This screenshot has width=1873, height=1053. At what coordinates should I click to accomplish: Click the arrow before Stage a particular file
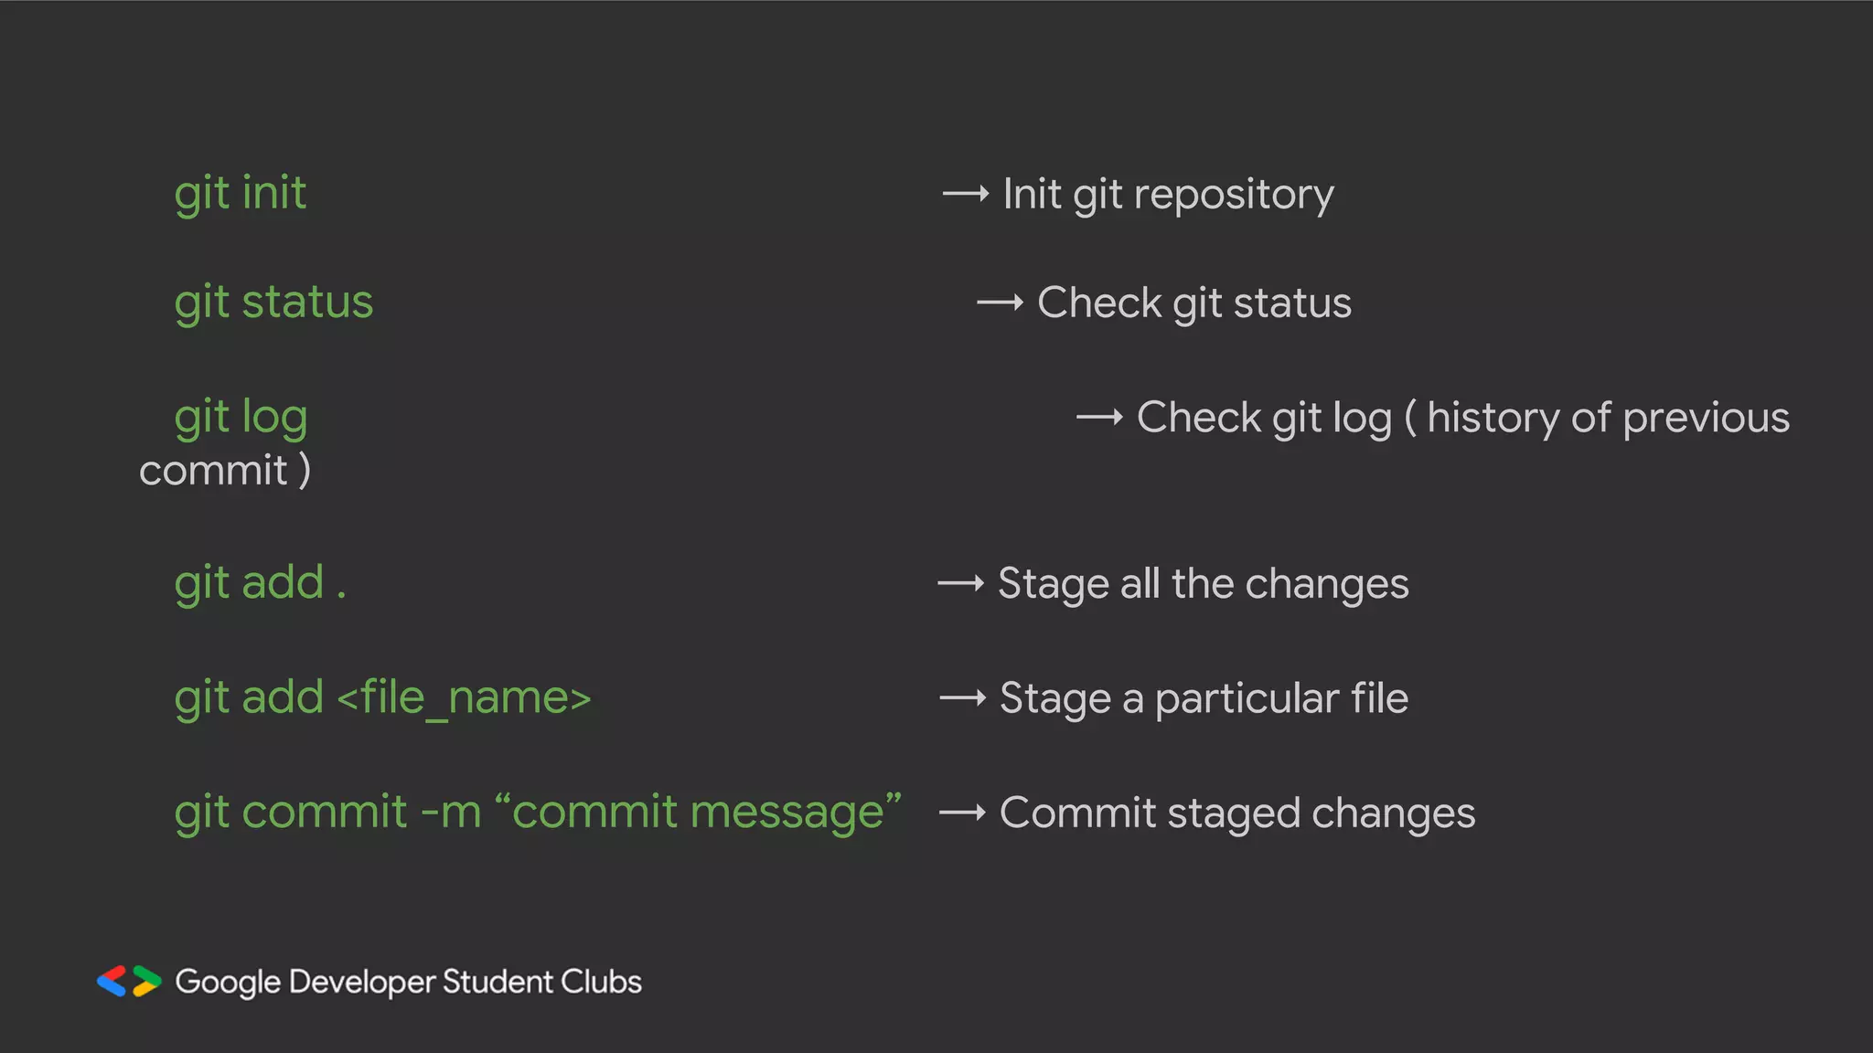963,698
